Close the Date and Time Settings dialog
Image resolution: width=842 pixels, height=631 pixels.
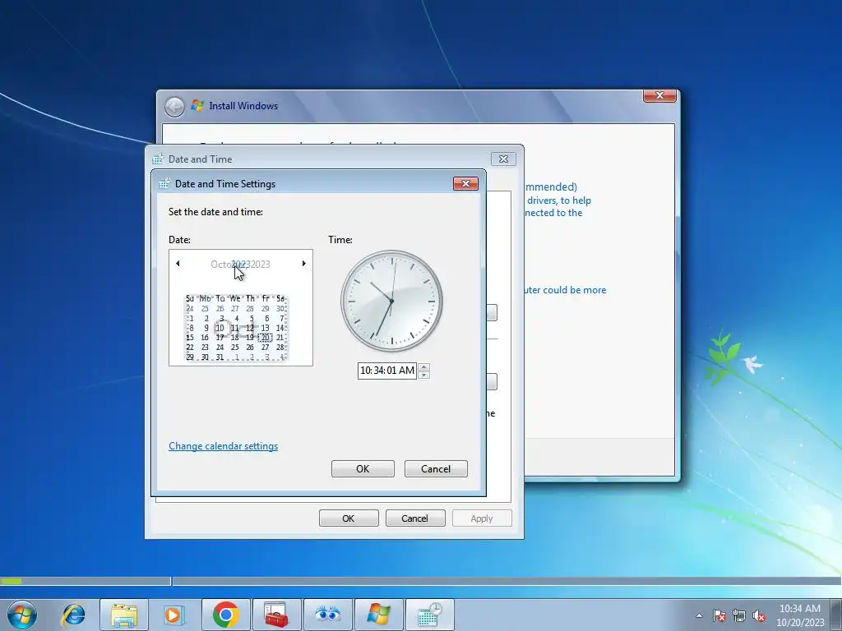[x=465, y=183]
